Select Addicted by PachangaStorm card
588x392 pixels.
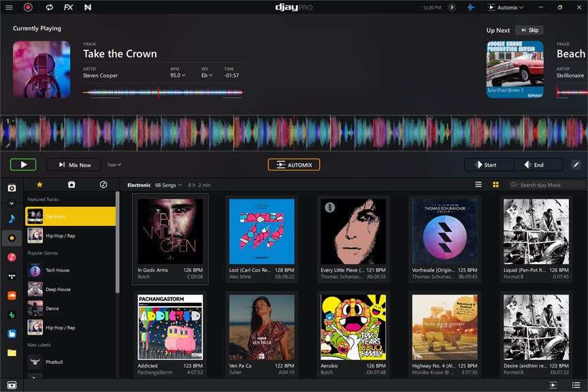[x=170, y=335]
